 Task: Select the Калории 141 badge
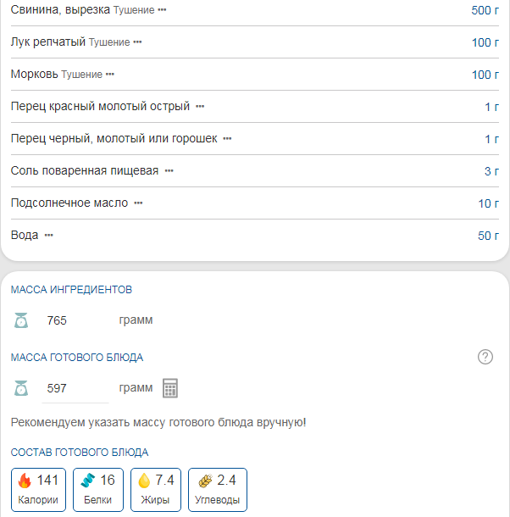[38, 490]
